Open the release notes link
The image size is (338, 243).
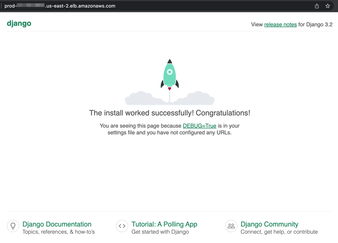280,24
